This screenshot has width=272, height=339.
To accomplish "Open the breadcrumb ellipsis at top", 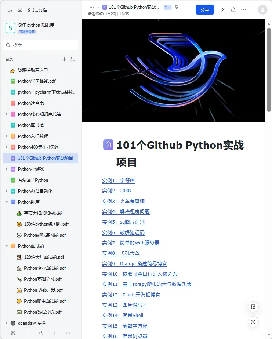I will tap(92, 7).
